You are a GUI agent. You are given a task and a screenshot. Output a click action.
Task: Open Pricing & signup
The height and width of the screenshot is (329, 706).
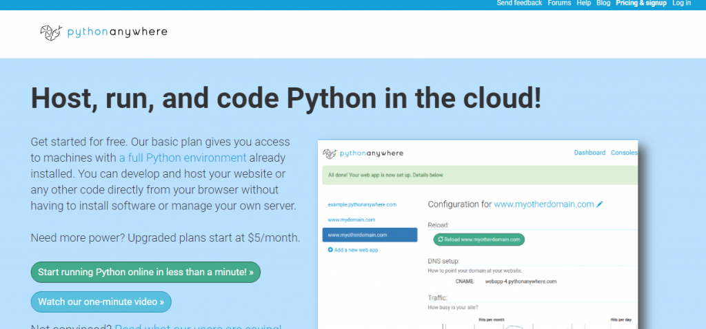pos(641,3)
